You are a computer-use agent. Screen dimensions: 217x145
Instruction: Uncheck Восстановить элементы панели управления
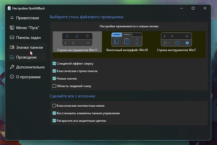(x=54, y=113)
